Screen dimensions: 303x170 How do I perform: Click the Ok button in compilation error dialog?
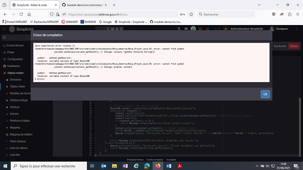265,94
